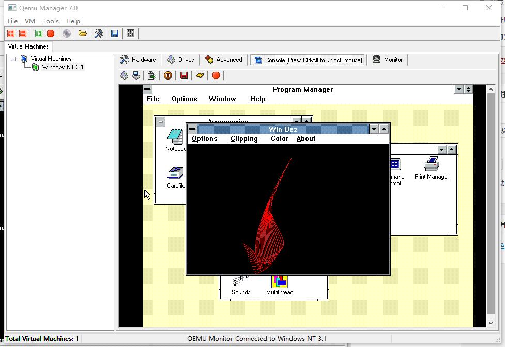
Task: Click the yellow lightning bolt icon
Action: point(200,75)
